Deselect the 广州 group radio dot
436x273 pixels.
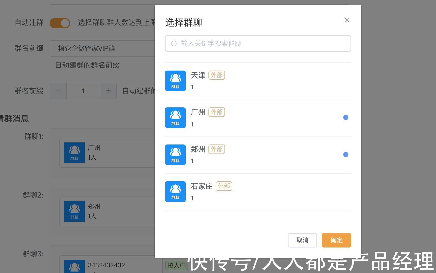pos(346,117)
